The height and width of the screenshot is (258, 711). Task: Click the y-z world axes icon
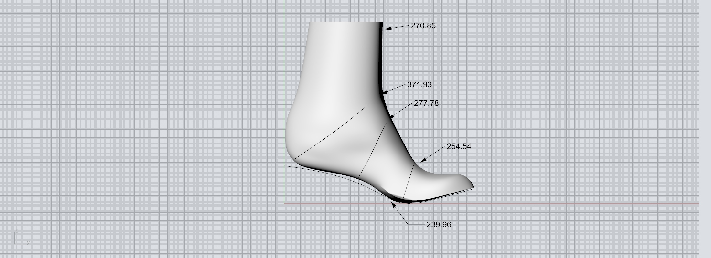20,238
